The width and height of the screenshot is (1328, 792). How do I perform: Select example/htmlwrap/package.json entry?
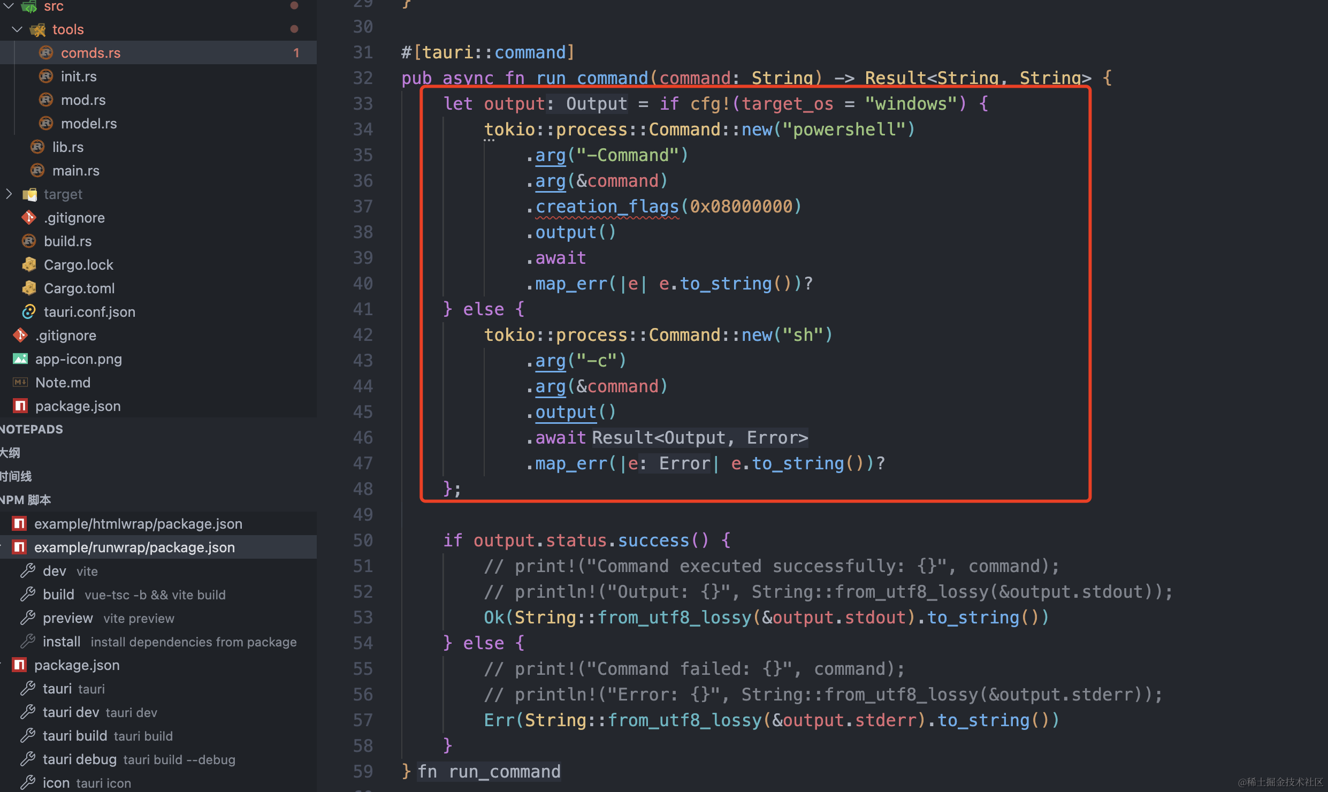pyautogui.click(x=138, y=523)
